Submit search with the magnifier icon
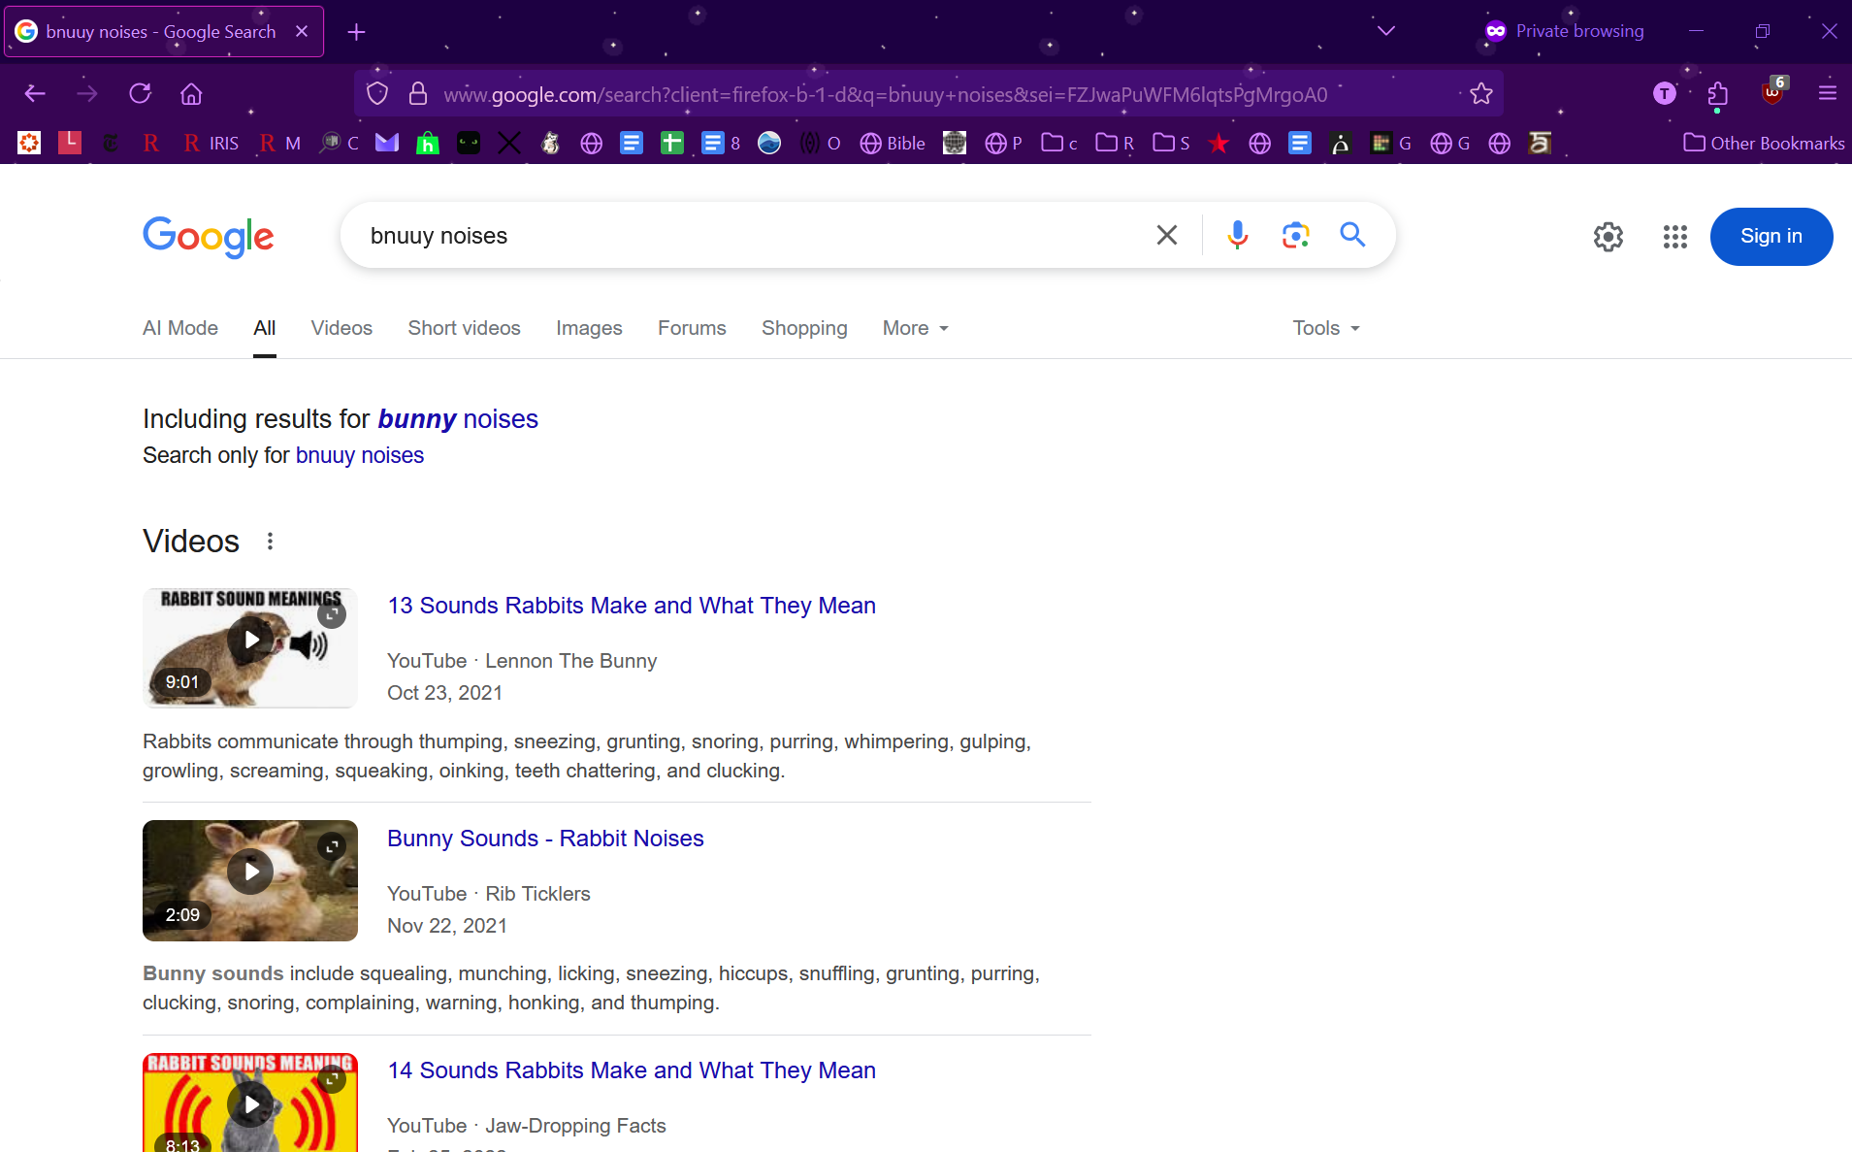 [x=1352, y=234]
